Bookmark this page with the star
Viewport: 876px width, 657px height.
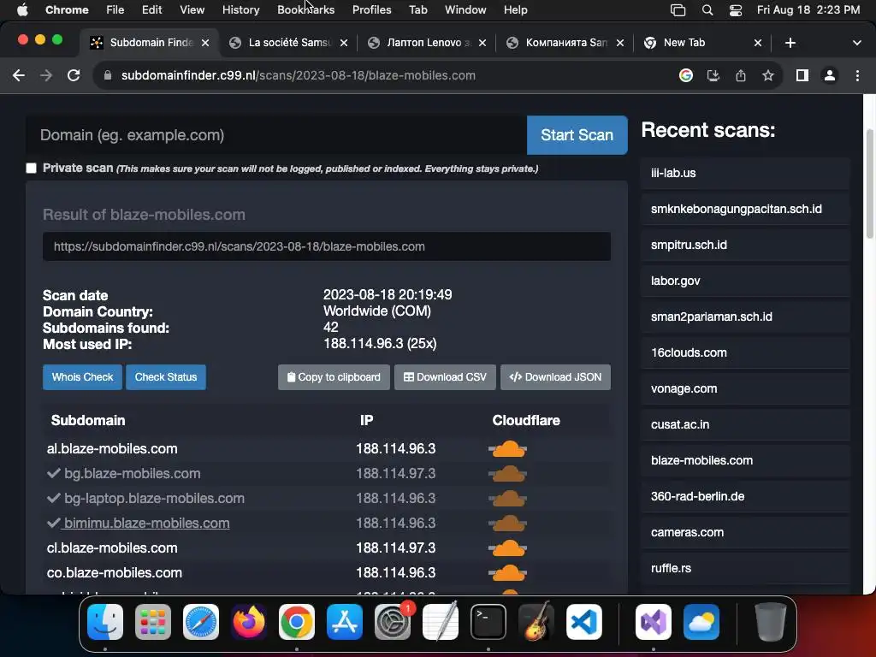click(x=768, y=75)
